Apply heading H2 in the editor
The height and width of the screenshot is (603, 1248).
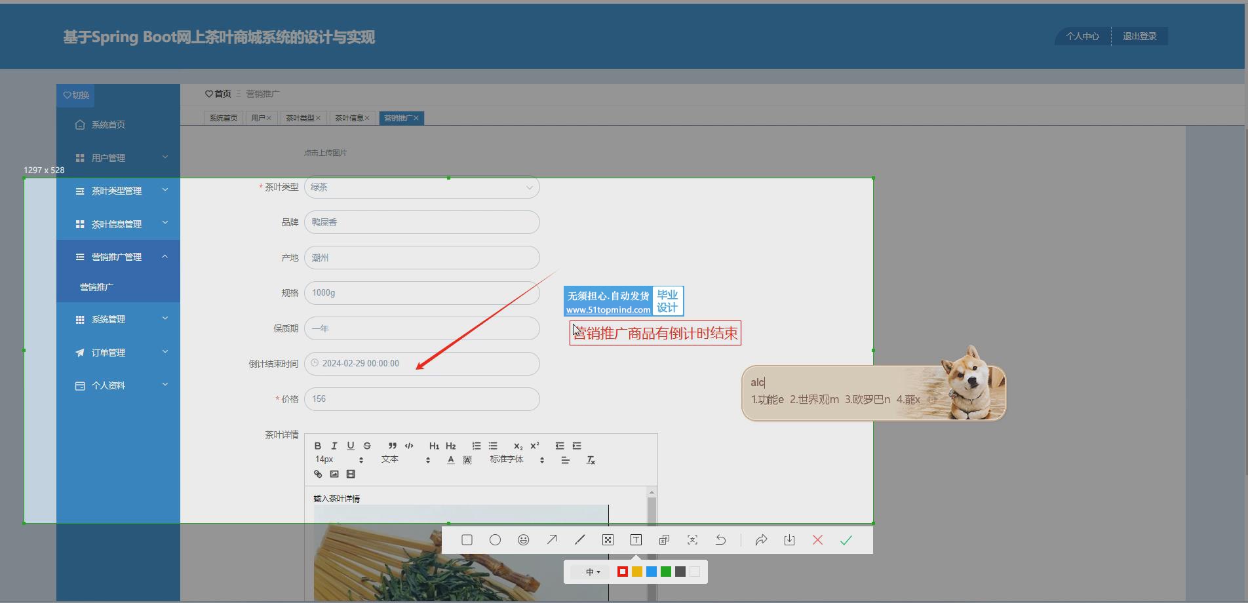(x=450, y=446)
